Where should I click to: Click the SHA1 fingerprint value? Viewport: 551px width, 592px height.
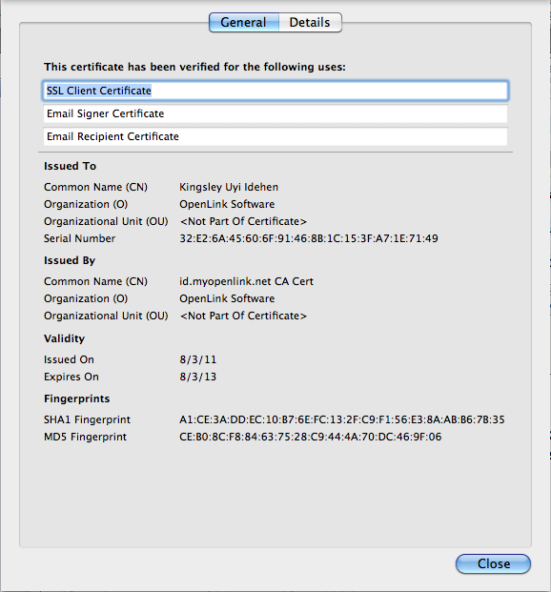(342, 419)
